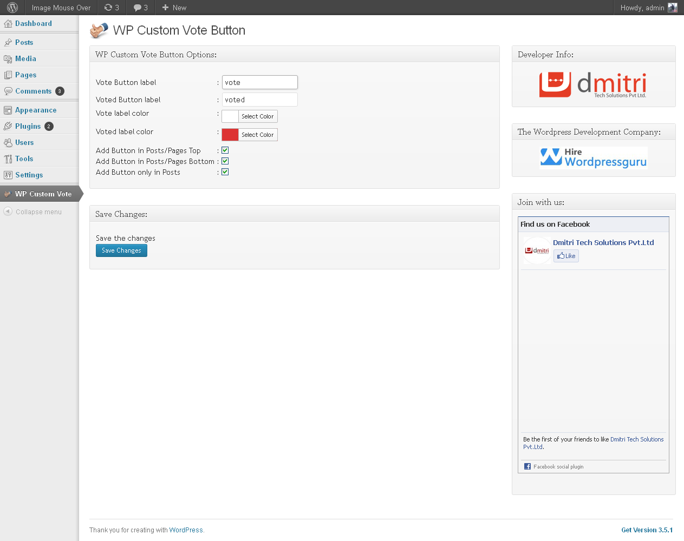Open the Appearance menu item
Screen dimensions: 684x541
(x=36, y=110)
